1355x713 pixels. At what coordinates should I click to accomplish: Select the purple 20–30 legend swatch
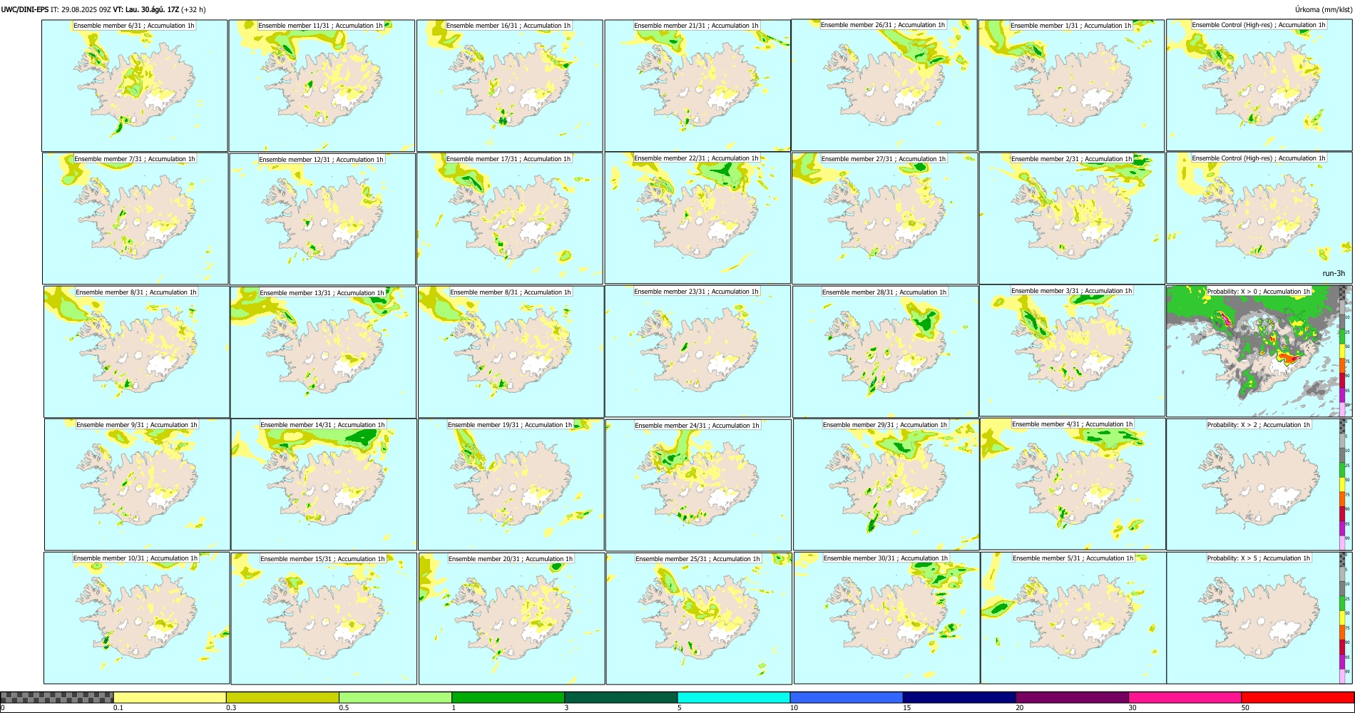click(1072, 697)
